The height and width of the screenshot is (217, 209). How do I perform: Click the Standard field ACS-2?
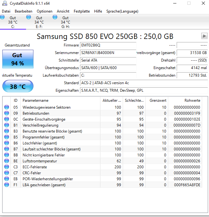[144, 83]
